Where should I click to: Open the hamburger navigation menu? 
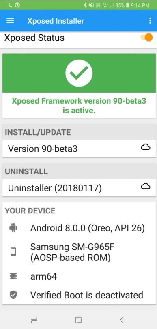click(x=10, y=21)
